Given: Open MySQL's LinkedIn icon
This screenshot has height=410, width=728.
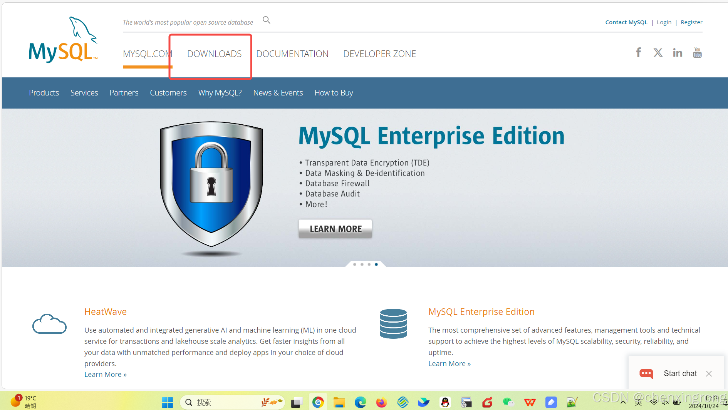Looking at the screenshot, I should [678, 52].
